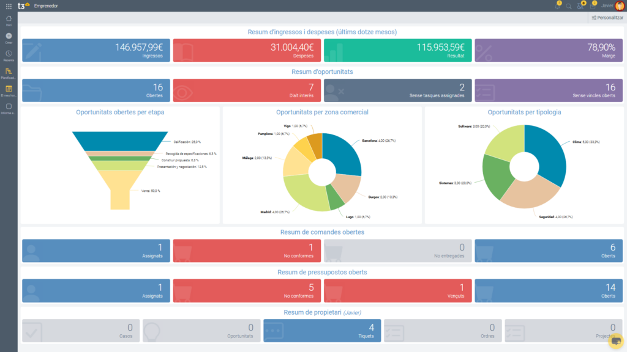Image resolution: width=627 pixels, height=352 pixels.
Task: Open the apps grid launcher
Action: (8, 5)
